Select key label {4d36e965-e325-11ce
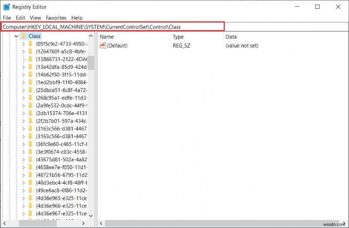This screenshot has height=228, width=349. [x=61, y=198]
